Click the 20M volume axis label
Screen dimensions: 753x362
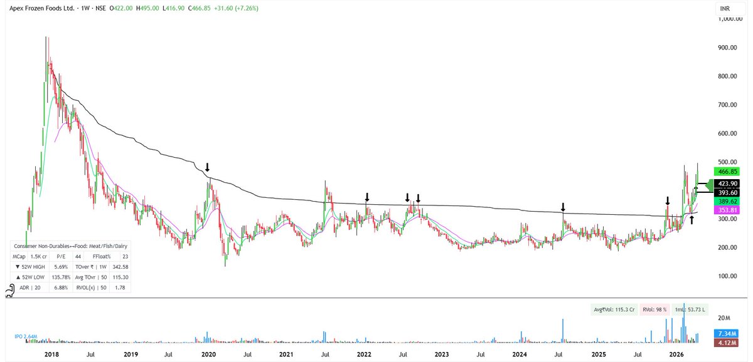(x=723, y=317)
